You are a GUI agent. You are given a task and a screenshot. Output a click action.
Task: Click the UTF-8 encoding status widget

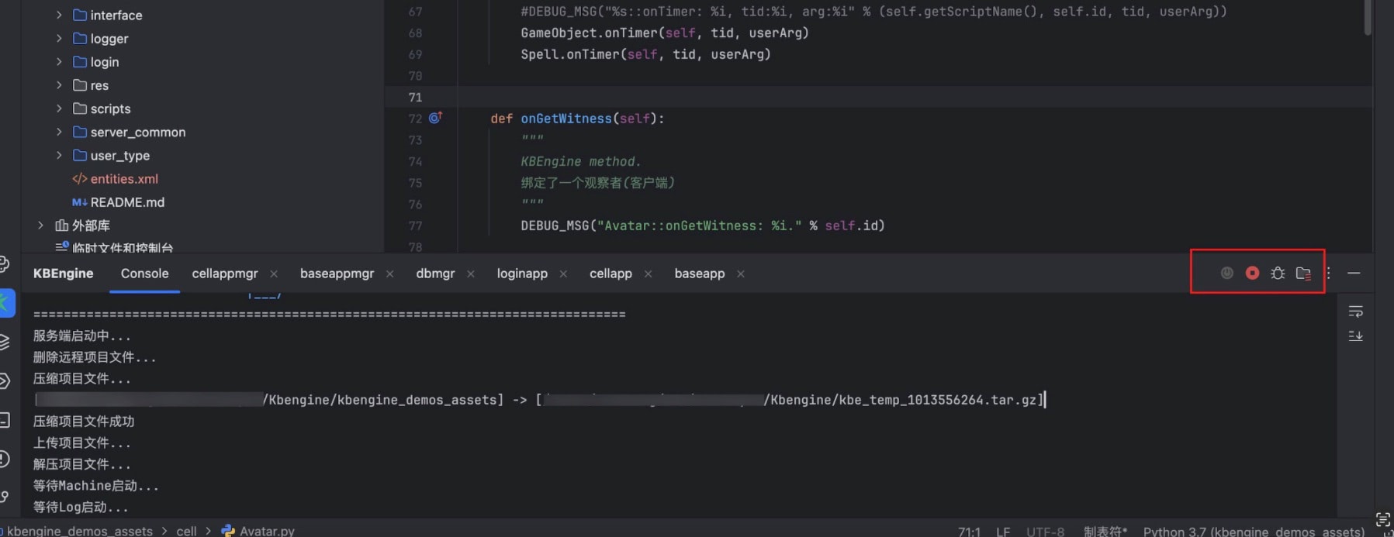point(1044,531)
